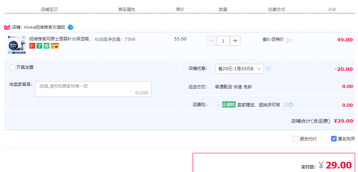
Task: Click the 商品属性 column header
Action: [127, 10]
